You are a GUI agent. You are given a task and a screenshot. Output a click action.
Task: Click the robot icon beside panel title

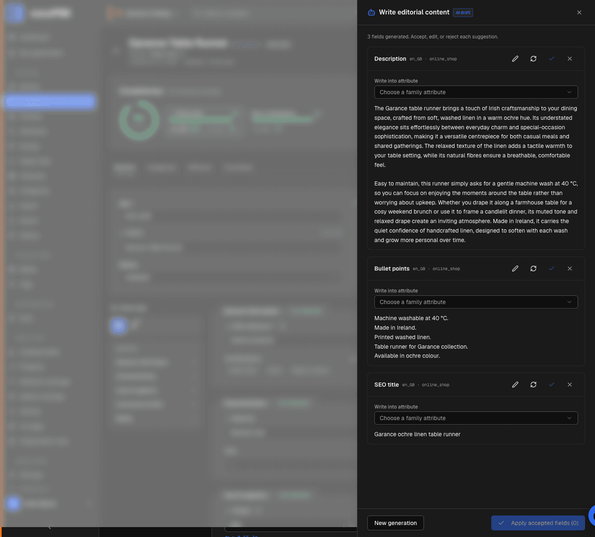[x=371, y=12]
